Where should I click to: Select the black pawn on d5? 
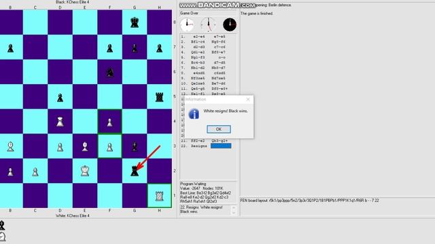point(60,98)
